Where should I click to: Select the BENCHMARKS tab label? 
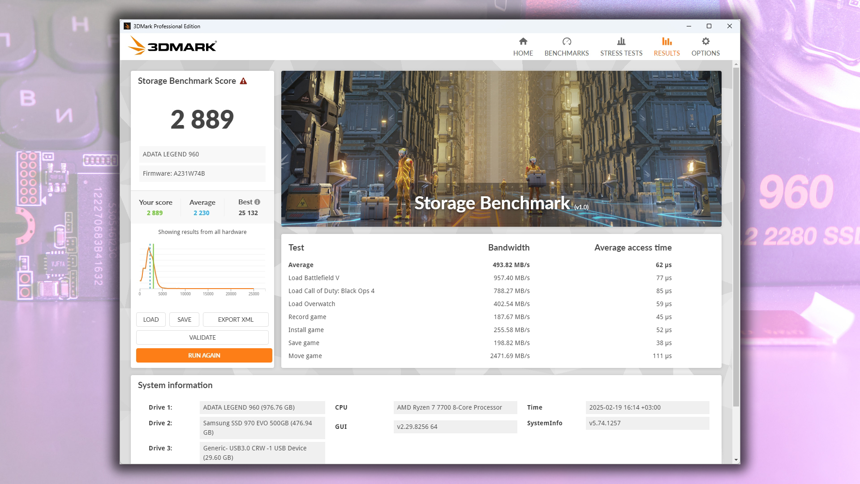click(x=567, y=53)
